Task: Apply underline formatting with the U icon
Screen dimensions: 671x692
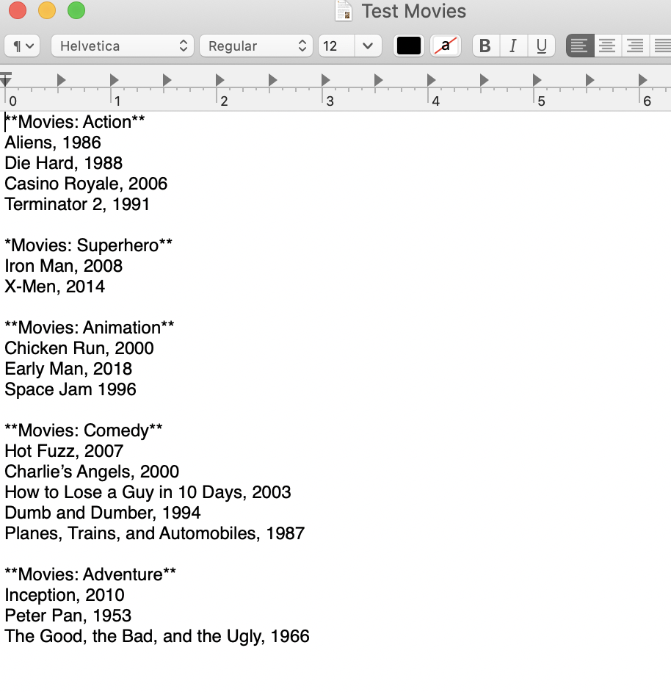Action: click(541, 45)
